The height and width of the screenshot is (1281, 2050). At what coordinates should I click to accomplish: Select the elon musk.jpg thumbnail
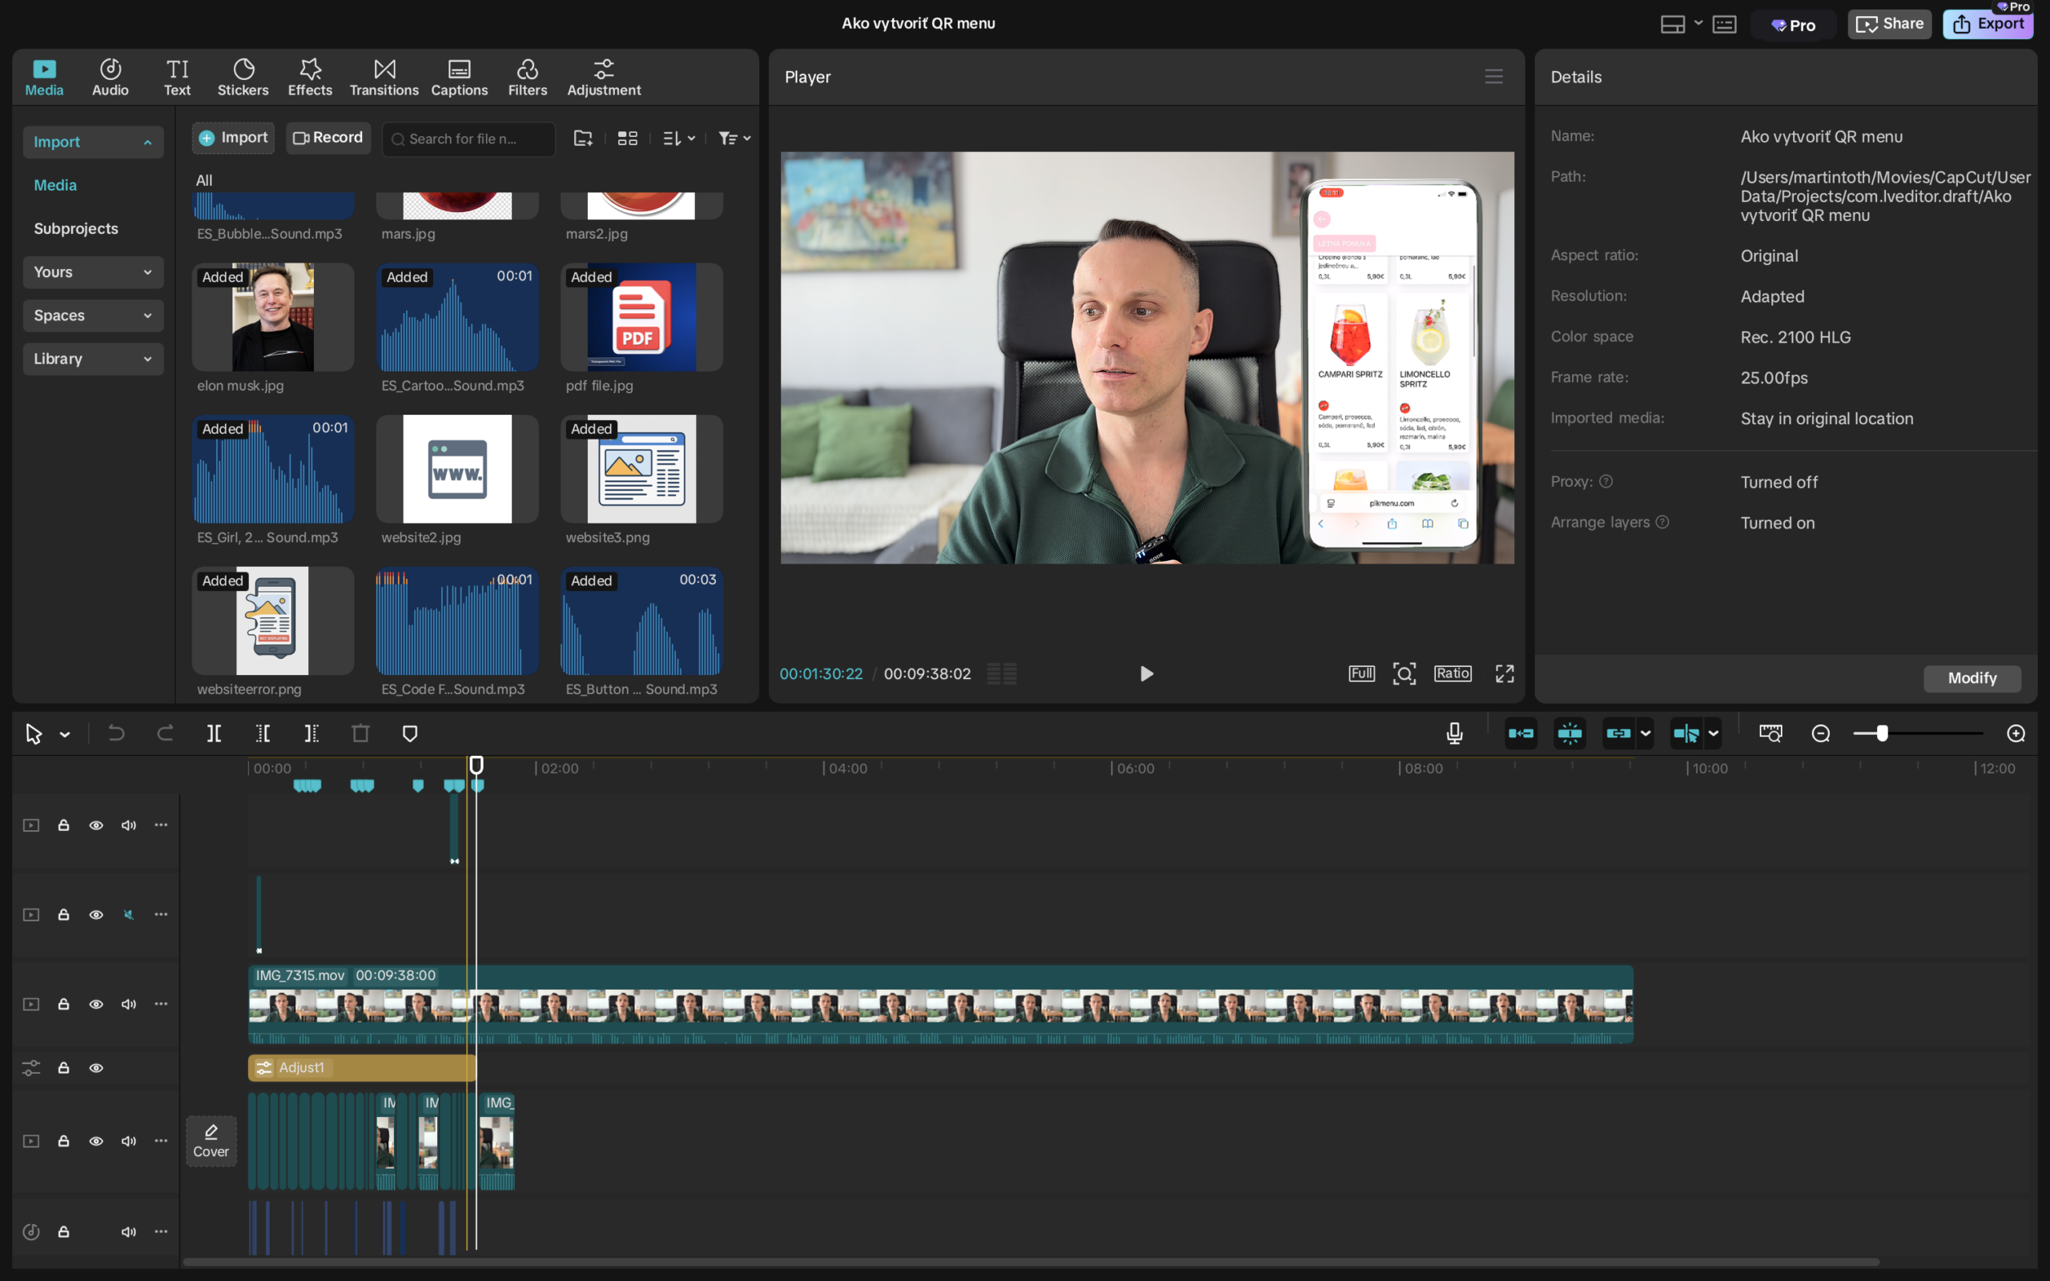pos(273,317)
